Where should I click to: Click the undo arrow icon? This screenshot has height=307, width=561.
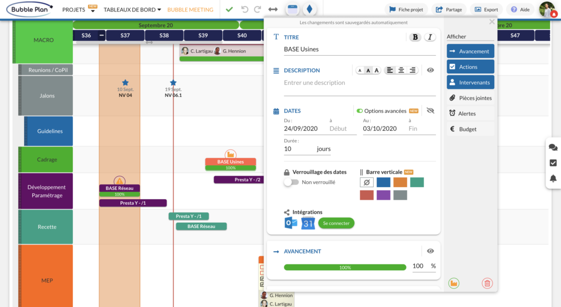244,10
